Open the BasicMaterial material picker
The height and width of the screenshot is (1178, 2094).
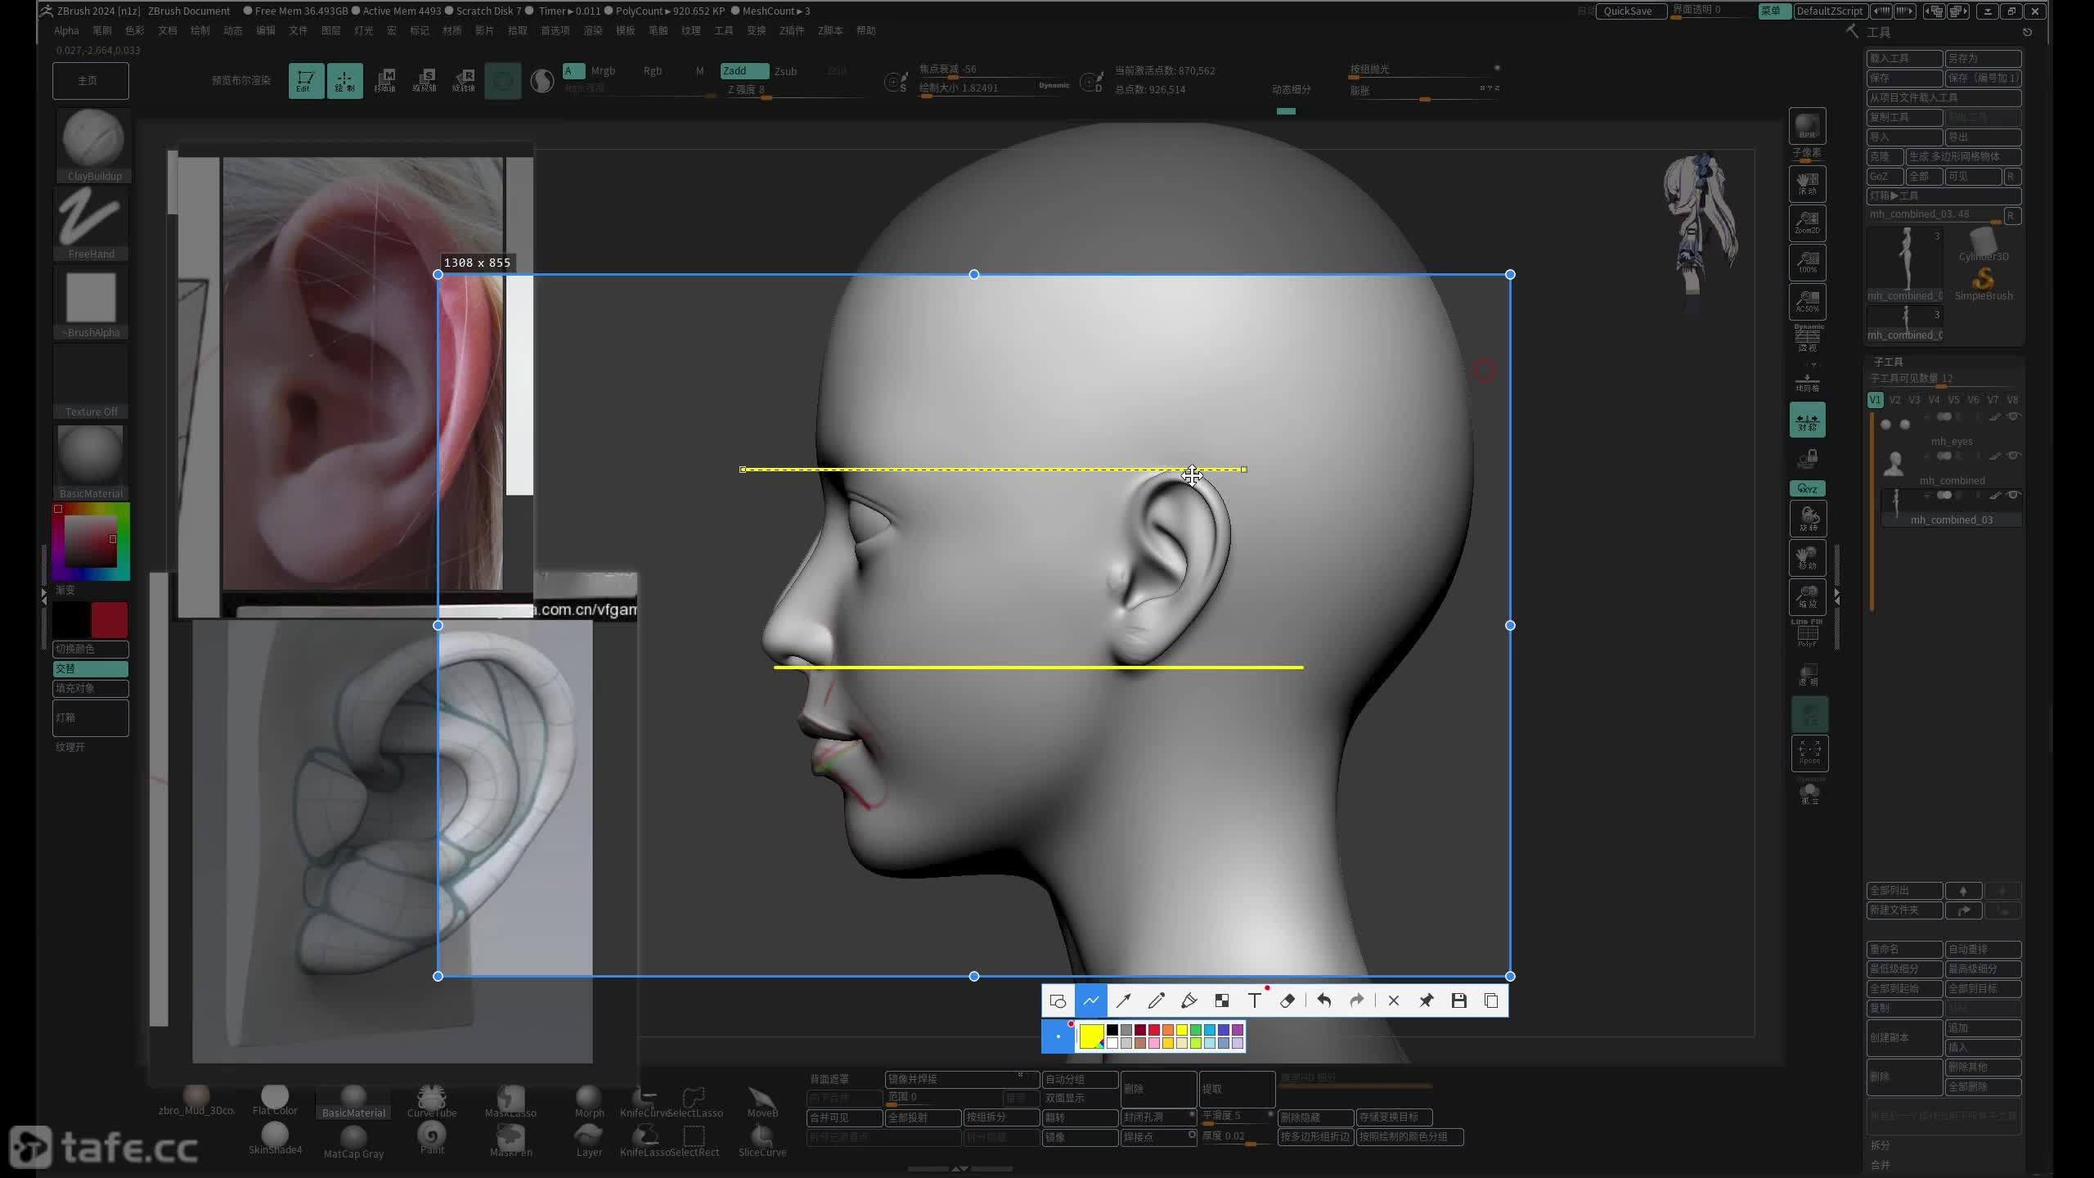91,462
